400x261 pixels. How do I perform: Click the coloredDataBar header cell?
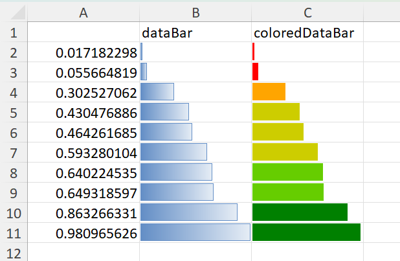(307, 32)
